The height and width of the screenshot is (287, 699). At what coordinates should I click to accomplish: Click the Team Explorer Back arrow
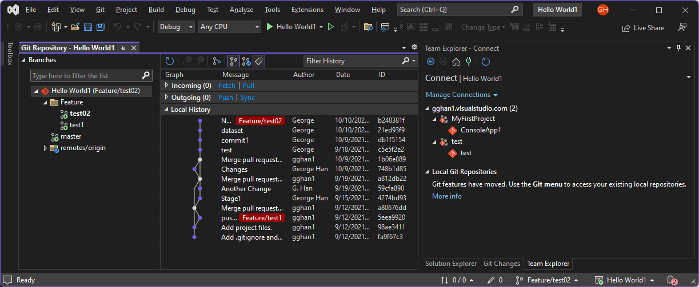[431, 62]
